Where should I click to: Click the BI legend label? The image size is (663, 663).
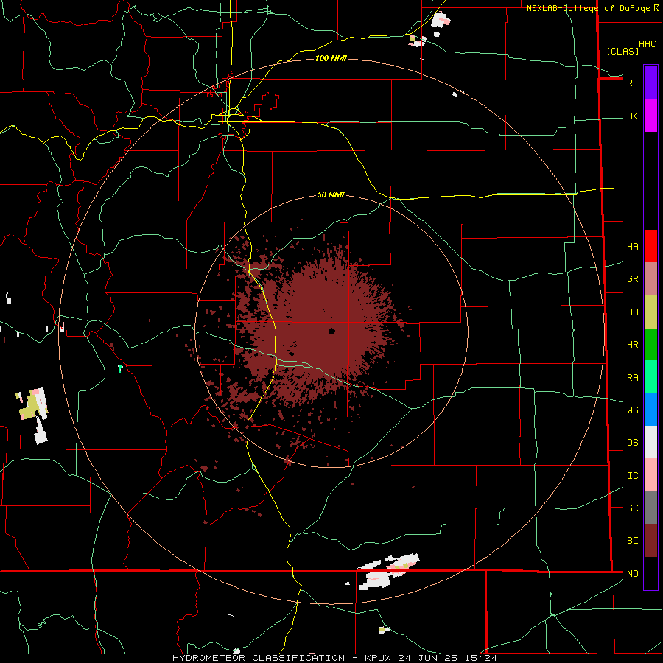point(632,541)
